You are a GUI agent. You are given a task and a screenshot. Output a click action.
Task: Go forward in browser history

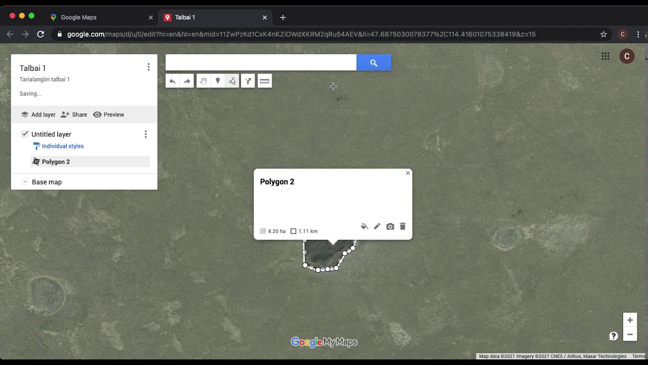coord(25,34)
